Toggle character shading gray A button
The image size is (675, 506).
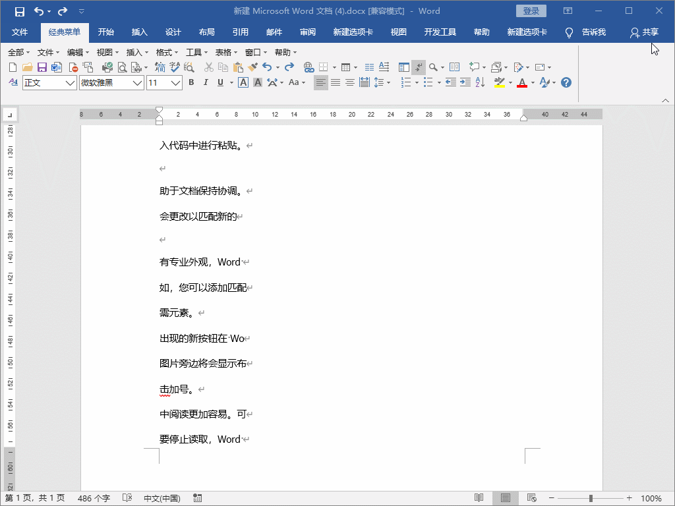click(258, 82)
